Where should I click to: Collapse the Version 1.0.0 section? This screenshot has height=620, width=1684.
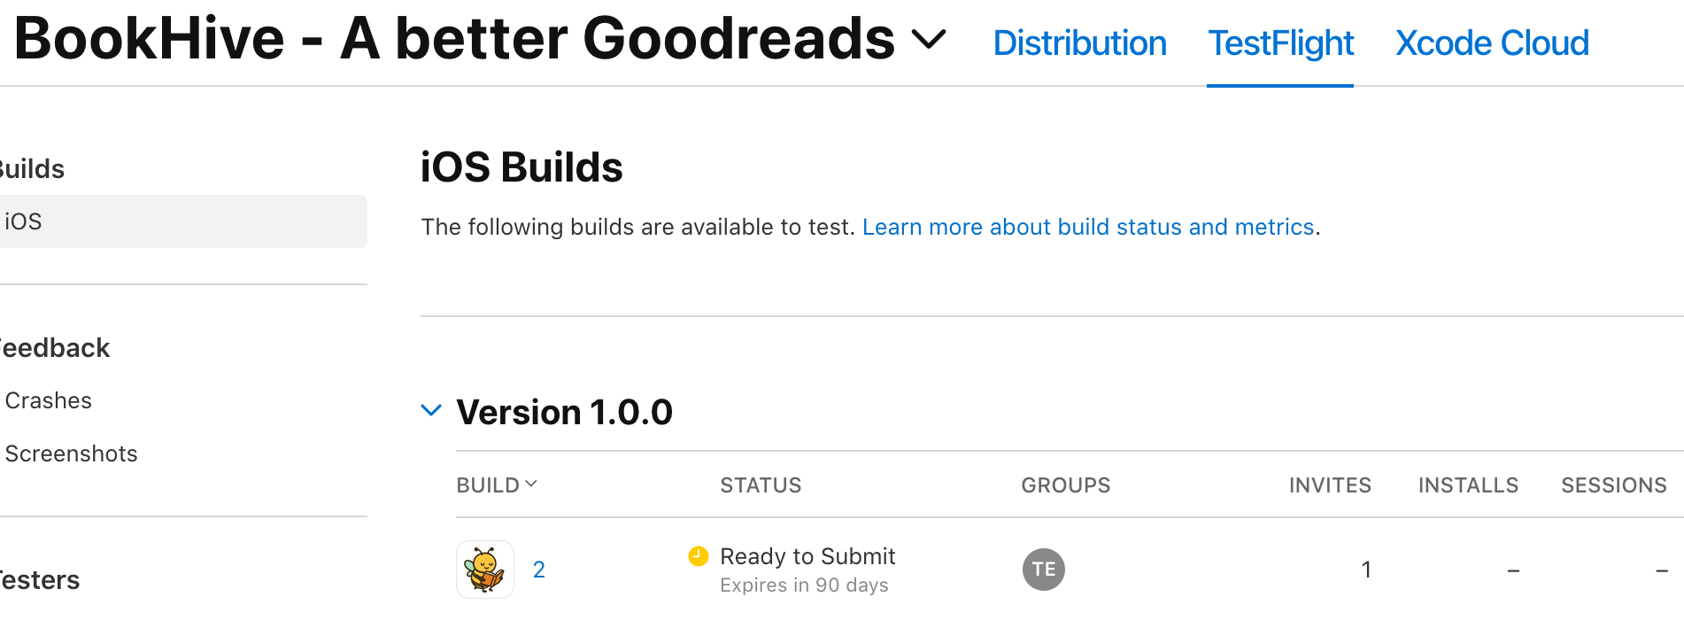(x=431, y=410)
